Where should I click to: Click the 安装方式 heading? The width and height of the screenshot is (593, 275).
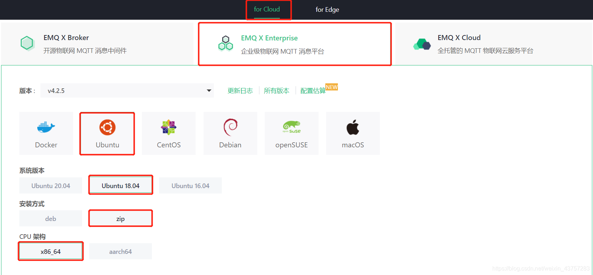coord(32,204)
